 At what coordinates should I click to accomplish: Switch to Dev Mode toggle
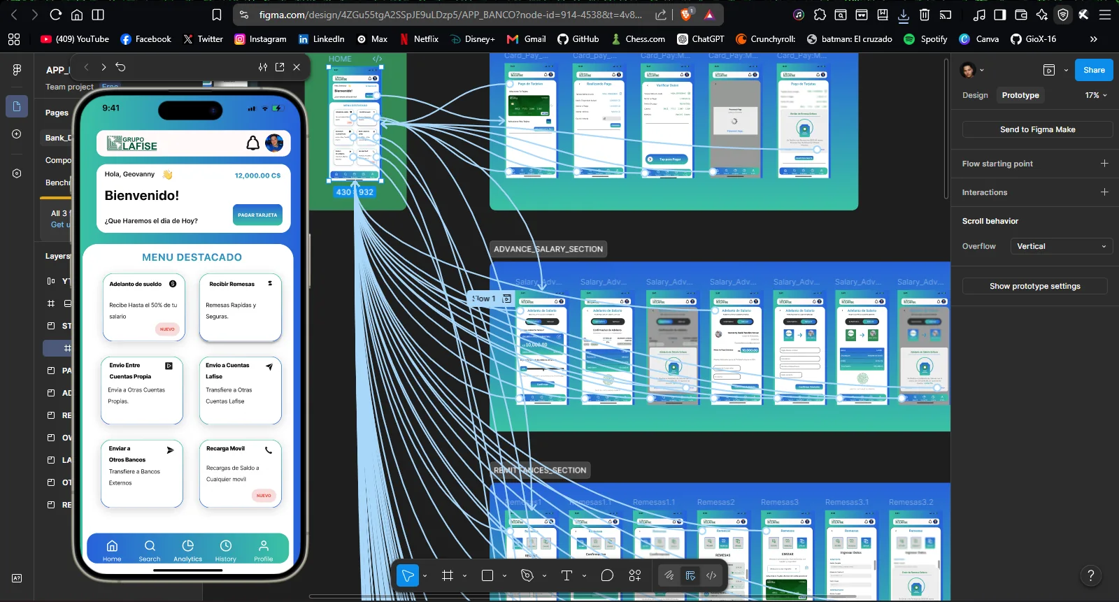pos(711,575)
